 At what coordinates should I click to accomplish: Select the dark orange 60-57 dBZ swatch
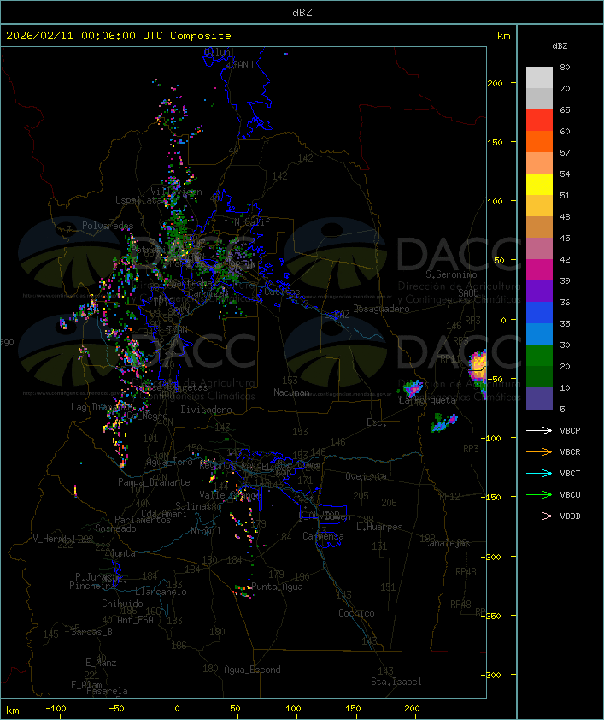point(539,141)
